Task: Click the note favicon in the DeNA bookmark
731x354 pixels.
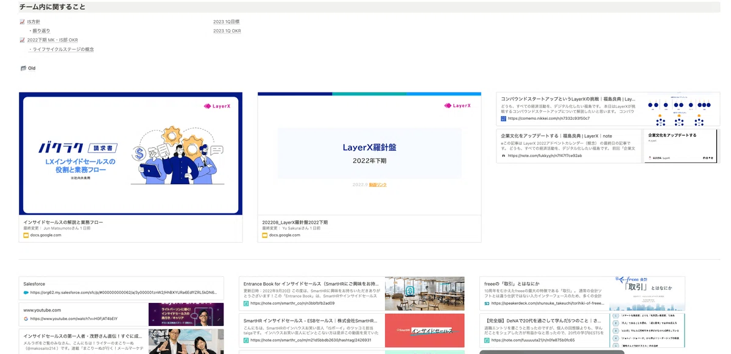Action: [487, 340]
